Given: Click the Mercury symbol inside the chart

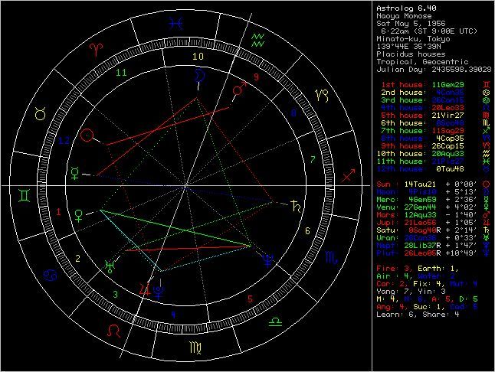Looking at the screenshot, I should [x=75, y=173].
